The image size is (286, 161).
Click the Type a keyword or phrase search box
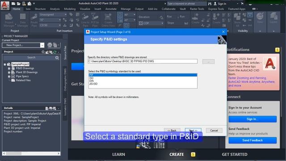[x=187, y=4]
